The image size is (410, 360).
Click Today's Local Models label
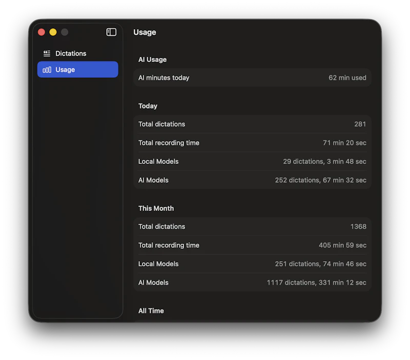point(158,161)
